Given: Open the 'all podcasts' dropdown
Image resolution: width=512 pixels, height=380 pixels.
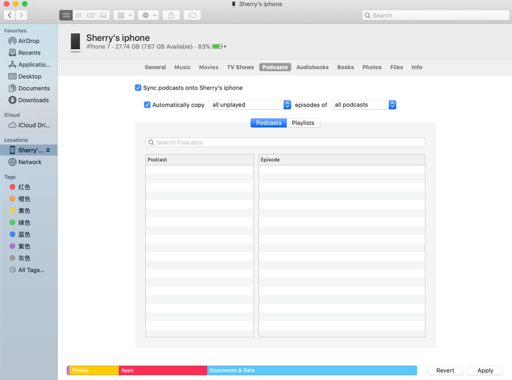Looking at the screenshot, I should coord(363,105).
